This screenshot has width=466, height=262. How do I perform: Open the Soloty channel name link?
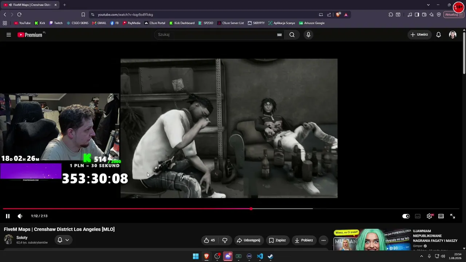[22, 238]
